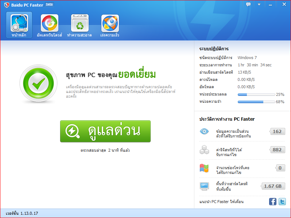Open the feedback speech bubble icon

pyautogui.click(x=248, y=4)
